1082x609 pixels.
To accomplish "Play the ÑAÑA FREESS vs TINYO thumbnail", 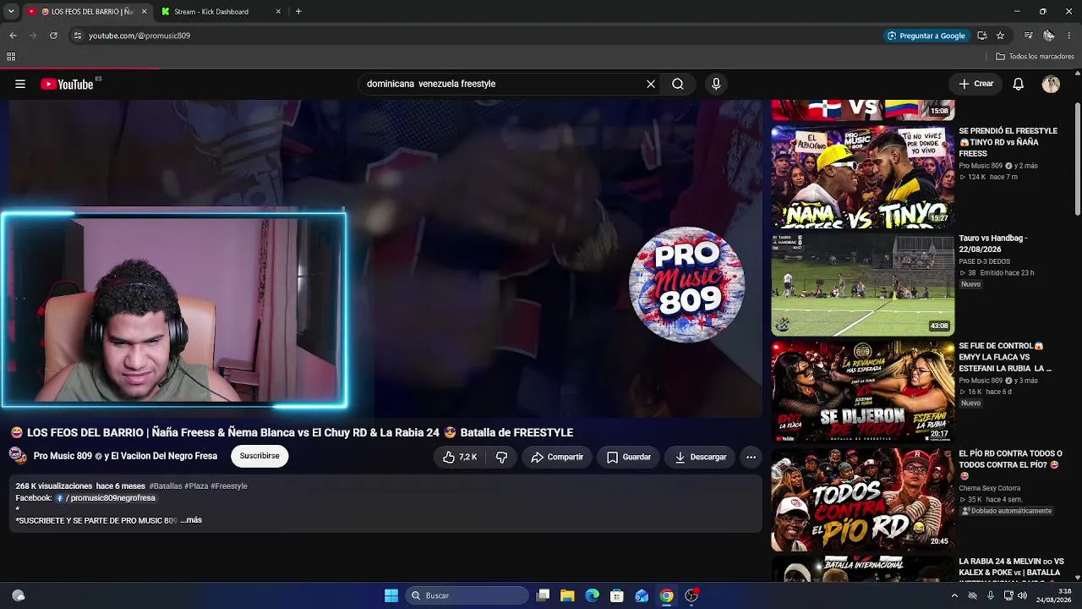I will pyautogui.click(x=863, y=177).
